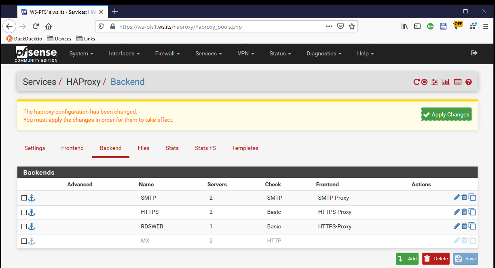
Task: Clone the MX backend copy icon
Action: click(472, 241)
